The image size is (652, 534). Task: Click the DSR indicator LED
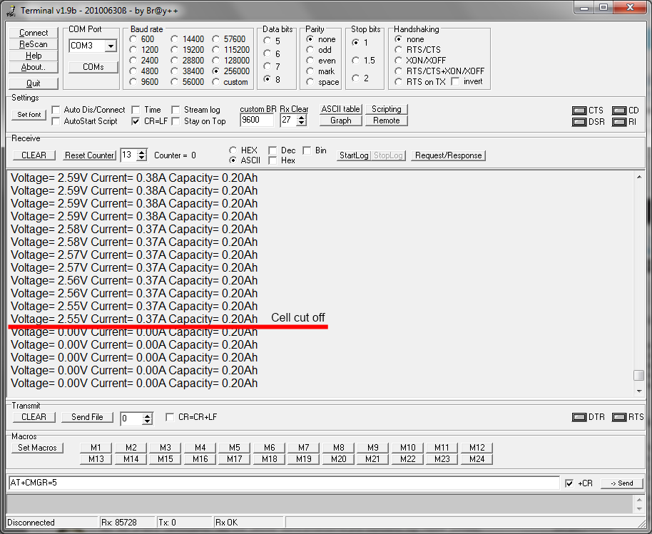tap(579, 122)
